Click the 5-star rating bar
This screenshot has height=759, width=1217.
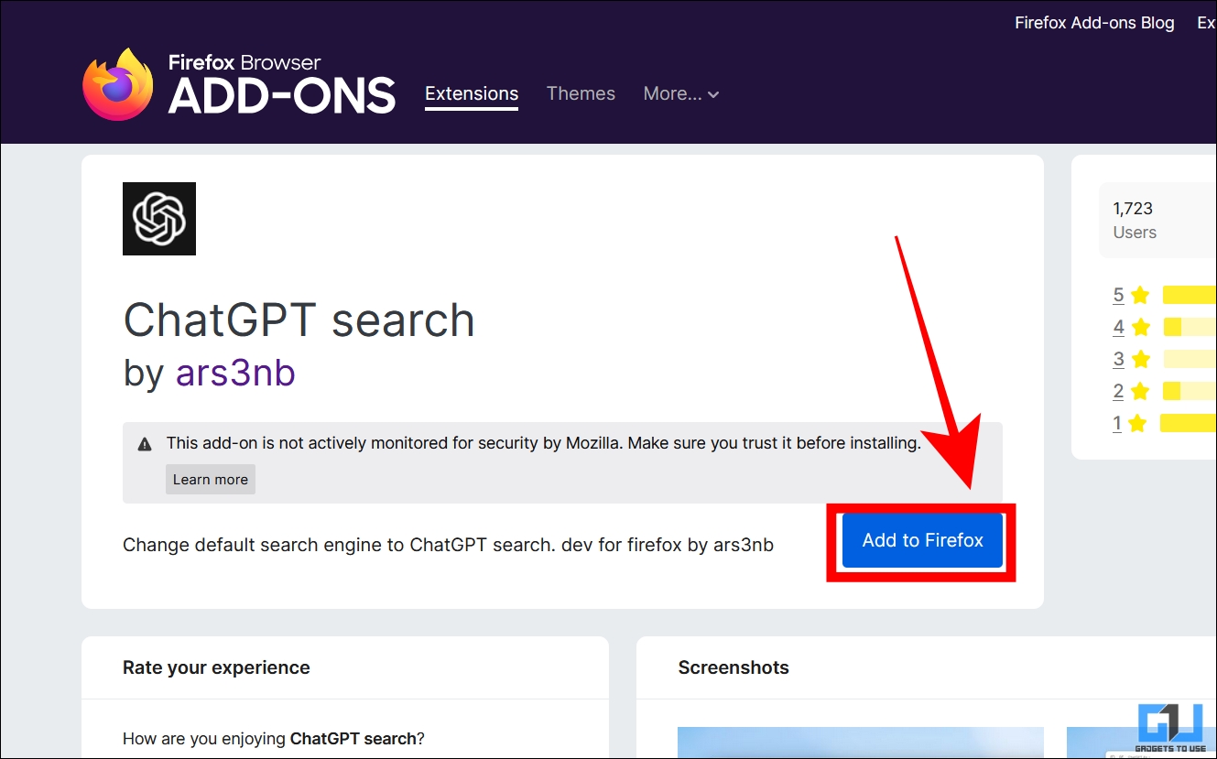tap(1190, 295)
